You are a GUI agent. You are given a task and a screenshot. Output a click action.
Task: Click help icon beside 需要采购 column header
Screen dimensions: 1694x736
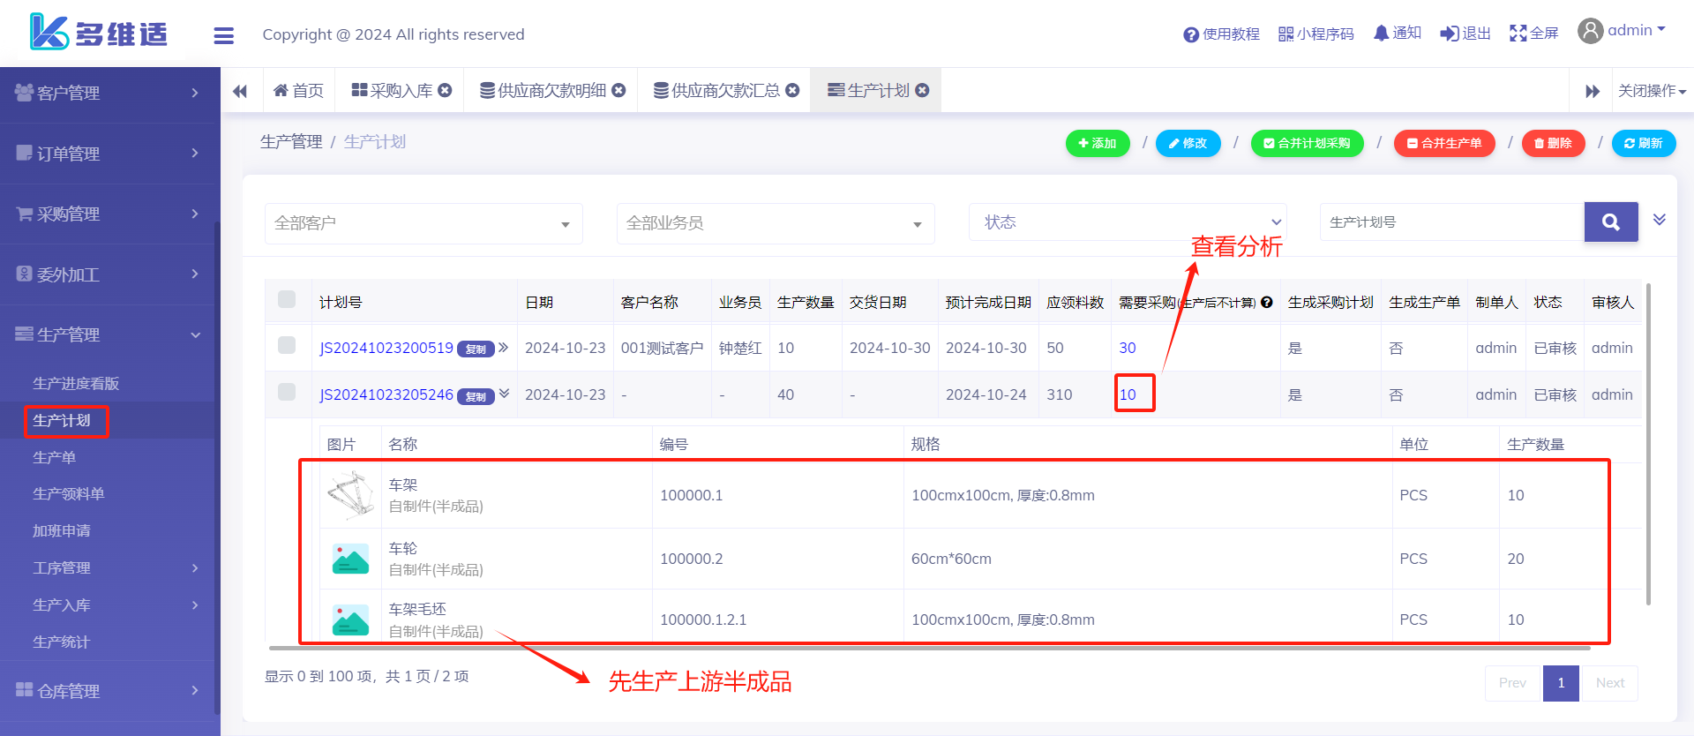click(x=1267, y=303)
